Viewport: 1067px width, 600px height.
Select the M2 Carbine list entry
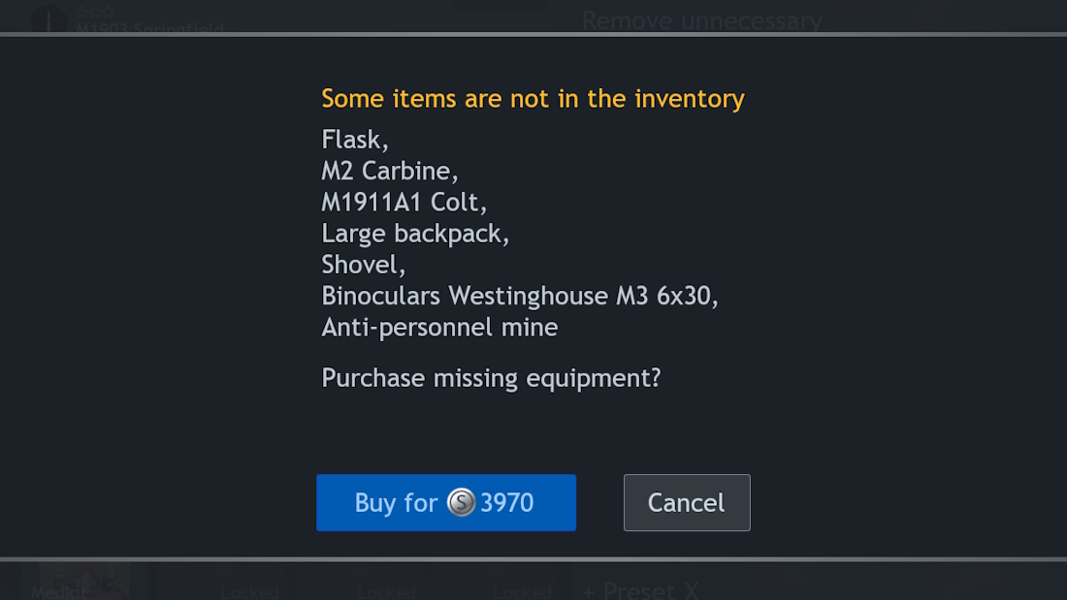[390, 171]
